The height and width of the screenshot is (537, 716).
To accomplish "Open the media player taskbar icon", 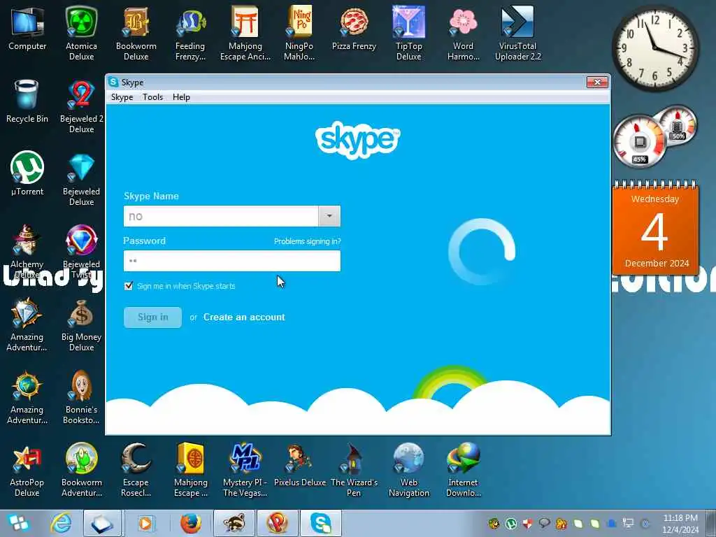I will pyautogui.click(x=145, y=523).
